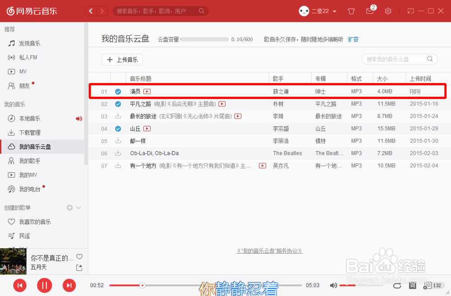Expand the user account dropdown arrow
The image size is (451, 296).
(335, 12)
